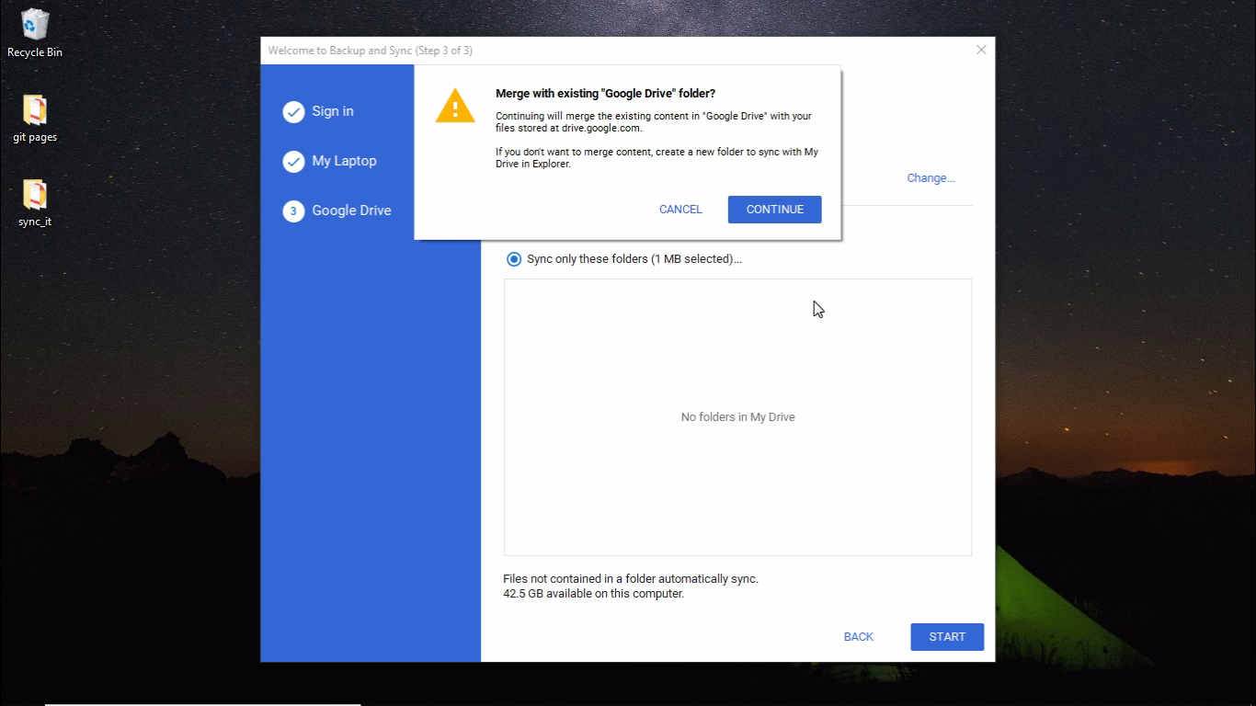Cancel the merge with existing folder prompt
The height and width of the screenshot is (706, 1256).
pos(680,209)
